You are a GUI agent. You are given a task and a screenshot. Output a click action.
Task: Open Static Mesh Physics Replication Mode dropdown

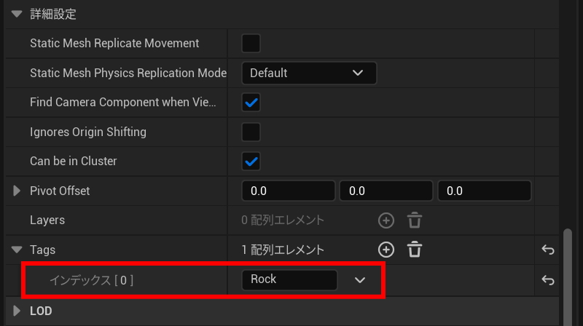click(309, 73)
